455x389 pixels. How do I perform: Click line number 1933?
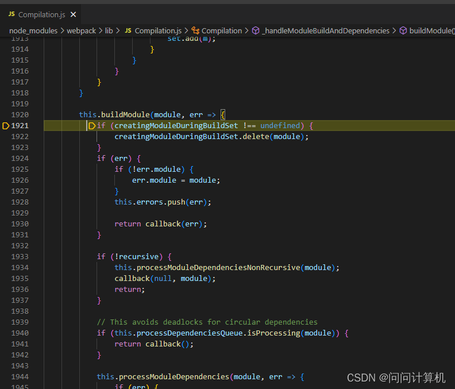pos(20,257)
